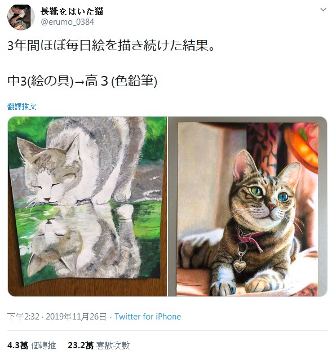Click the 個轉推 retweets label

(43, 345)
